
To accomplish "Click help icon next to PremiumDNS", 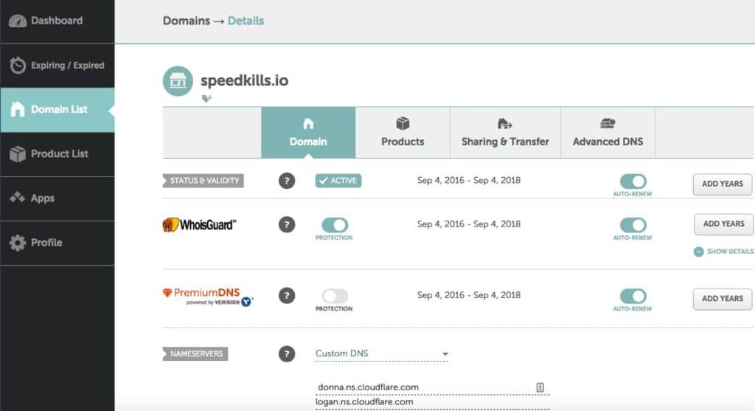I will pyautogui.click(x=287, y=296).
